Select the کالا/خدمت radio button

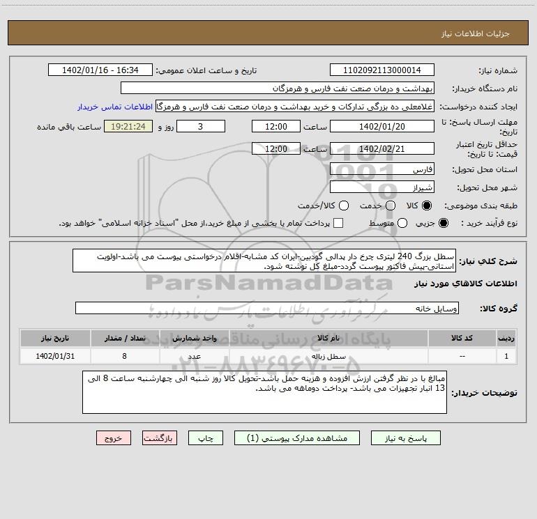pos(344,206)
